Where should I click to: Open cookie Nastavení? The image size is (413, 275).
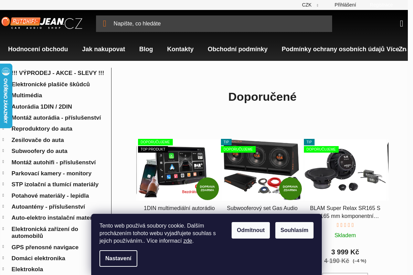(x=118, y=258)
